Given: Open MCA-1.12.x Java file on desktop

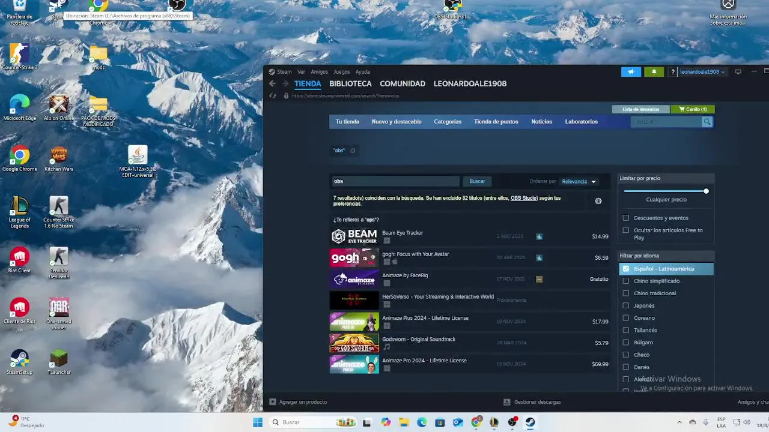Looking at the screenshot, I should (138, 162).
